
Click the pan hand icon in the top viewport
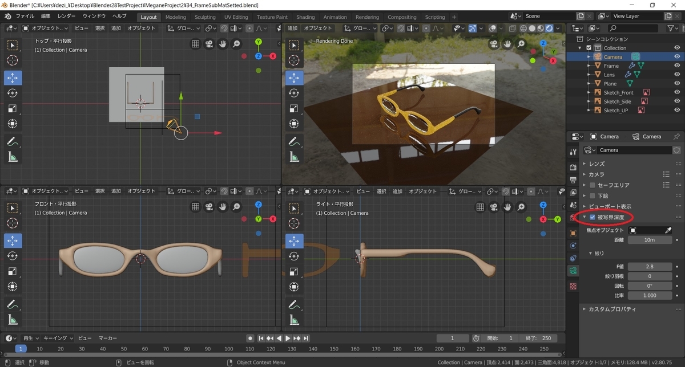222,44
